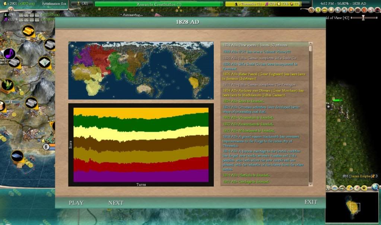Click the fish resource bubble
The image size is (381, 225).
tap(17, 156)
